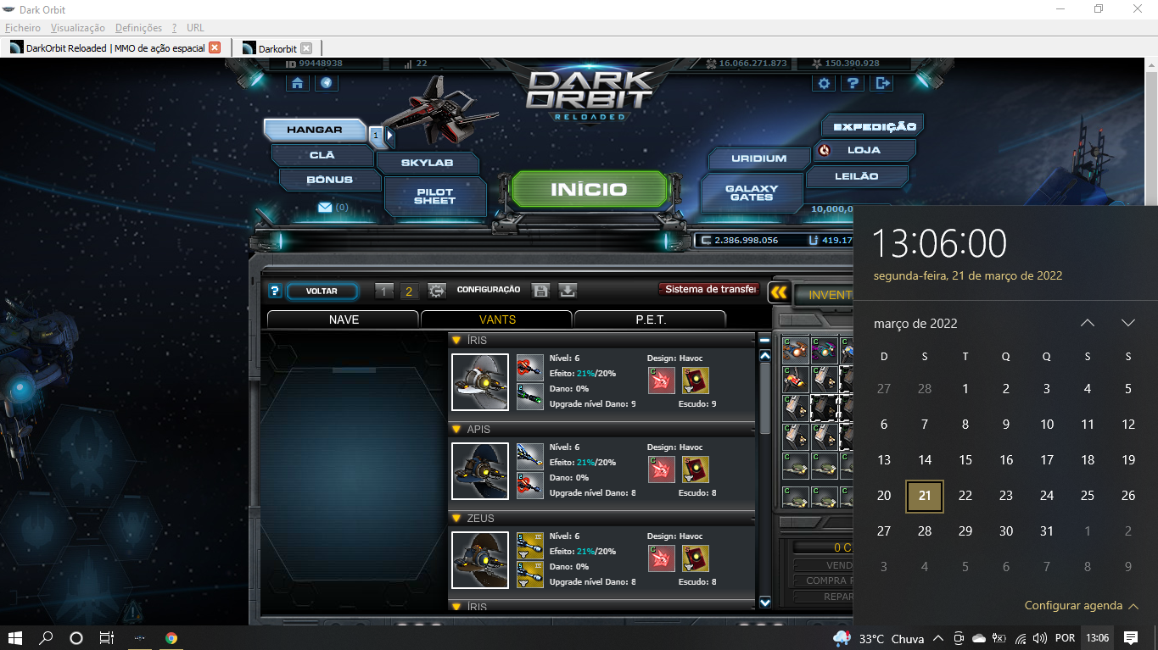Click ZEUS drone's upper yellow weapon slot
Screen dimensions: 1158x650
[530, 546]
